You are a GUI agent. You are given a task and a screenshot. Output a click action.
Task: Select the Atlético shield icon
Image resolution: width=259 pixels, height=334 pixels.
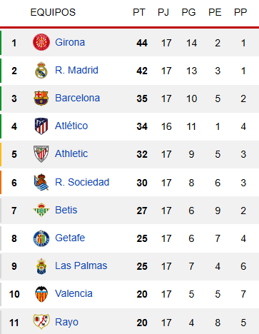[41, 126]
